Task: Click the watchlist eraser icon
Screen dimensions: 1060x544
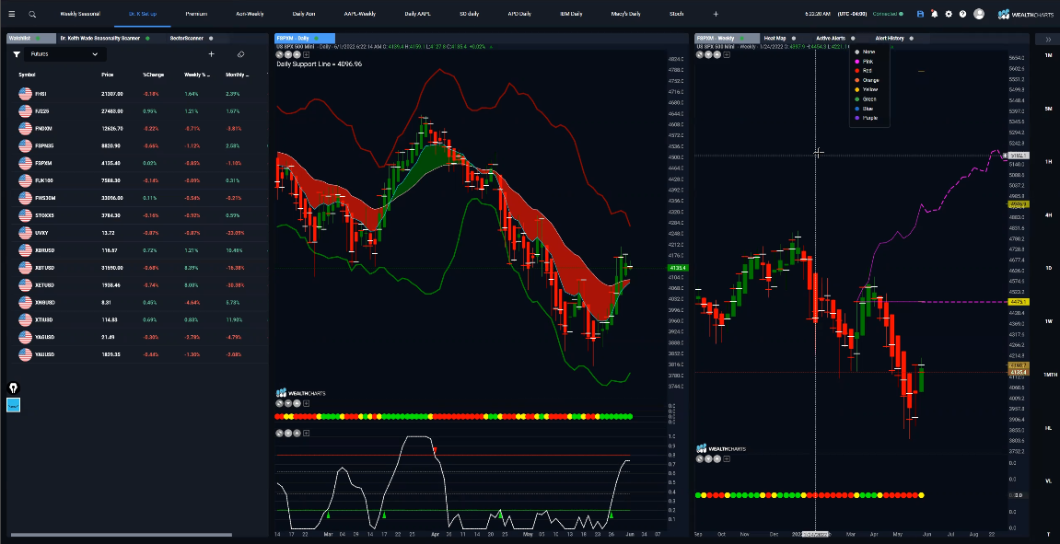Action: pyautogui.click(x=240, y=54)
